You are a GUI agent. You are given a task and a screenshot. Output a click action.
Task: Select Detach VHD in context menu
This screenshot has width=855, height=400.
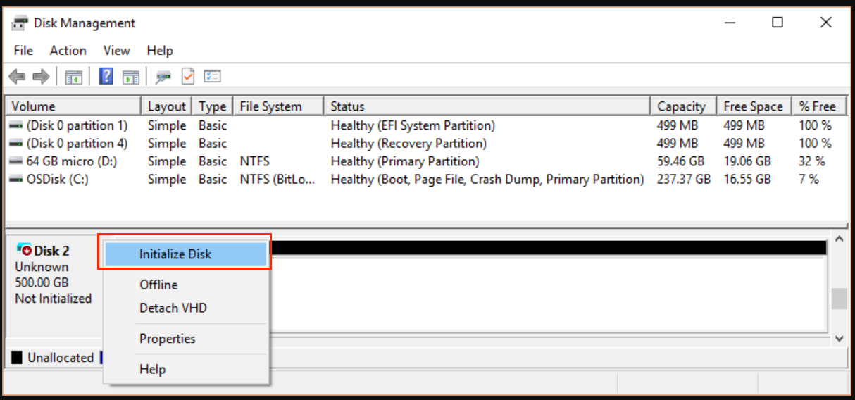[173, 308]
